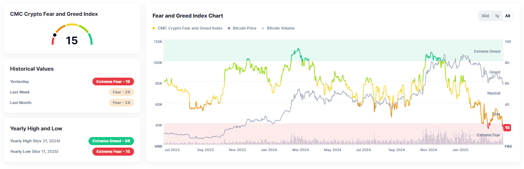Click the Yearly Low (Mar 11, 2025) label

34,151
